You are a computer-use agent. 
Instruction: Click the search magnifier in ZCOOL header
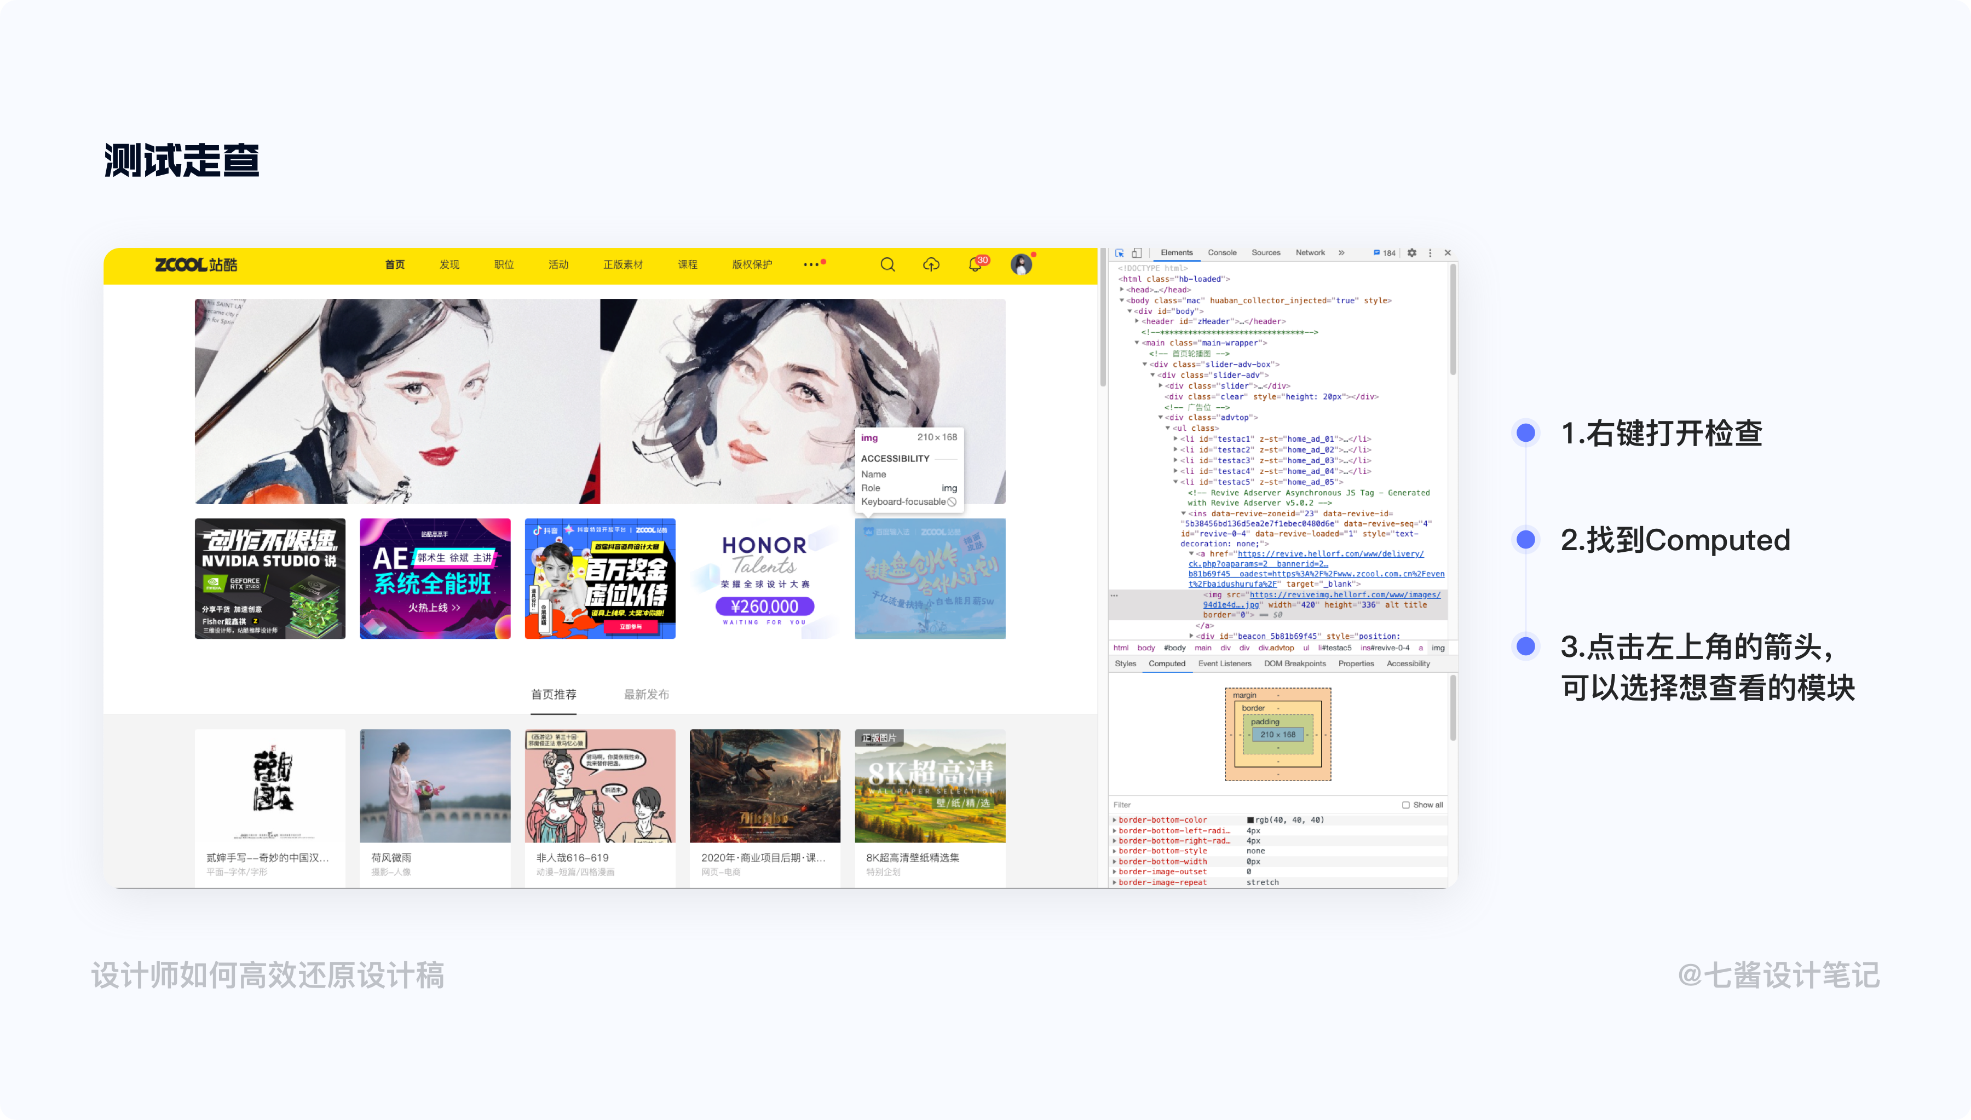click(887, 264)
